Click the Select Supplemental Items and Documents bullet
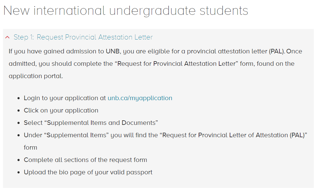 pyautogui.click(x=91, y=123)
